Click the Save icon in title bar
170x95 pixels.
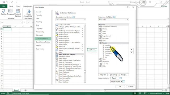click(x=3, y=2)
